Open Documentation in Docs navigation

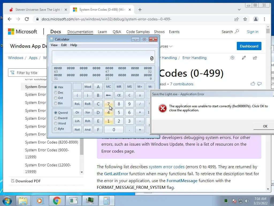click(80, 32)
